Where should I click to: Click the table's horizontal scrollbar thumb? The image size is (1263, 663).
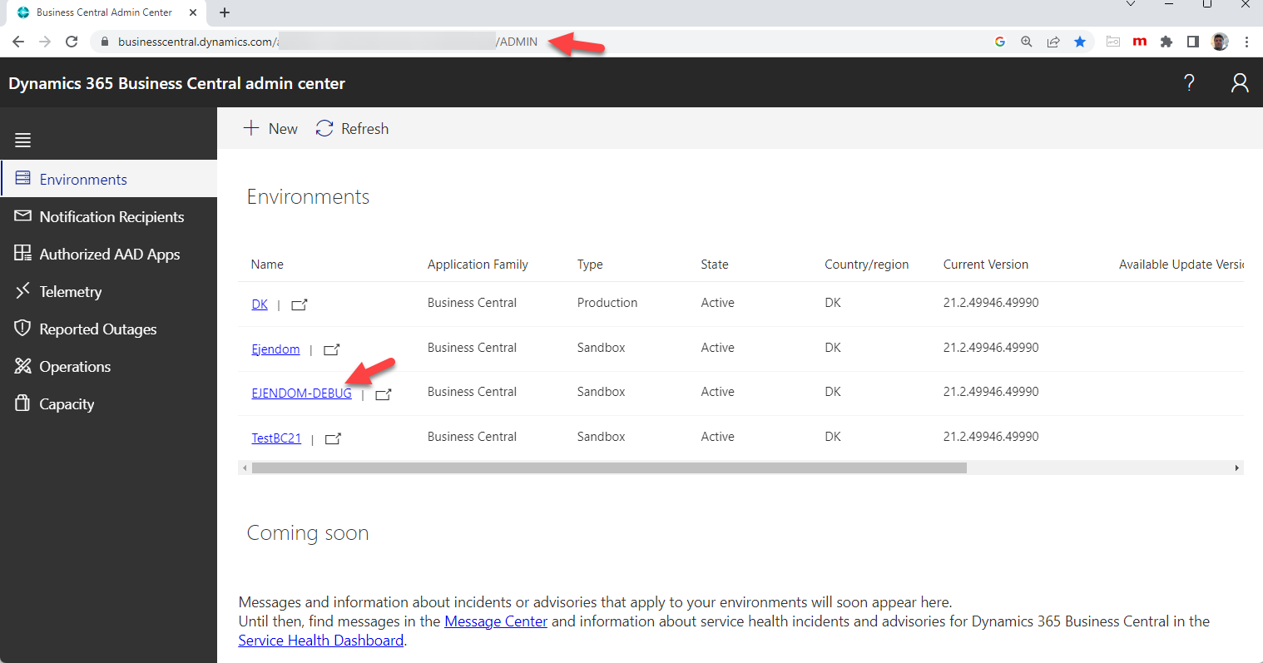pos(609,468)
